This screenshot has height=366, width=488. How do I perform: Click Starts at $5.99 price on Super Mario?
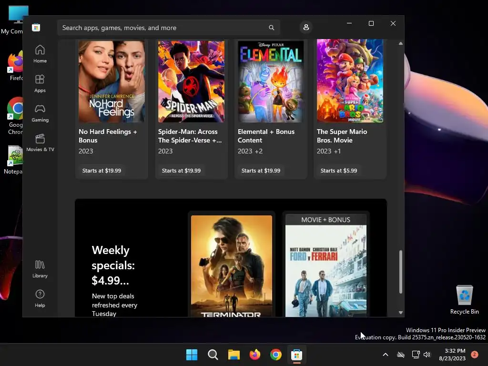339,171
